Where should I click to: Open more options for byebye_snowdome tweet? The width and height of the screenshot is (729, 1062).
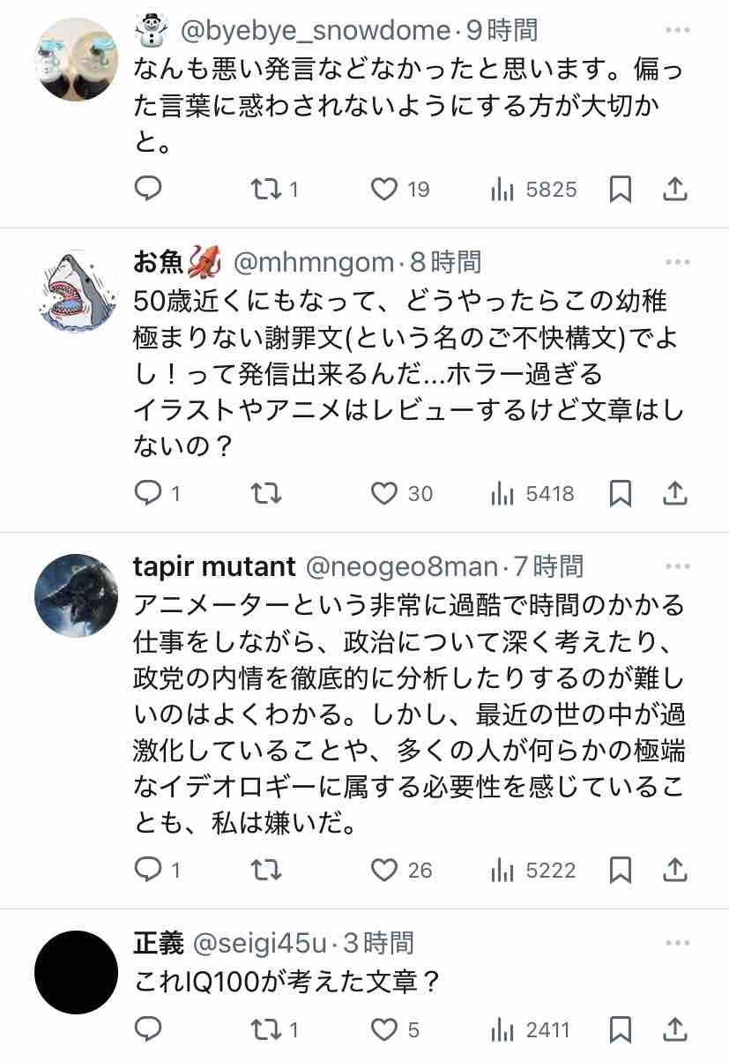[677, 32]
